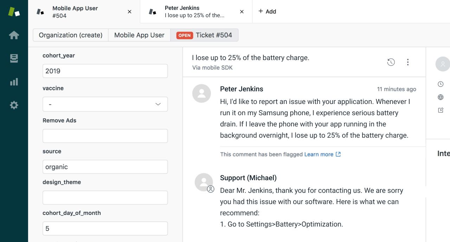The image size is (450, 242).
Task: Select Organization (create) breadcrumb
Action: (71, 35)
